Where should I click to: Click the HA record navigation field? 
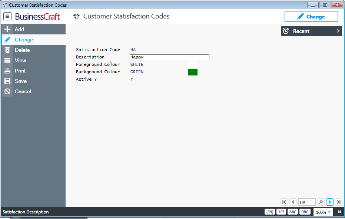(x=307, y=202)
